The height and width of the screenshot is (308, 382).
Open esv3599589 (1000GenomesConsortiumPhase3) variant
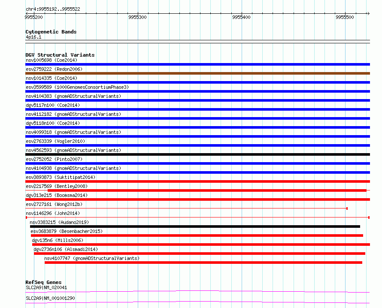[x=77, y=87]
